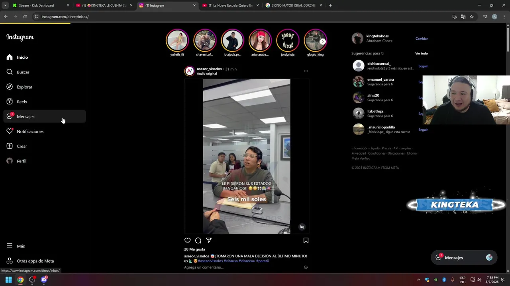Save the post with the bookmark icon
Viewport: 510px width, 286px height.
306,240
